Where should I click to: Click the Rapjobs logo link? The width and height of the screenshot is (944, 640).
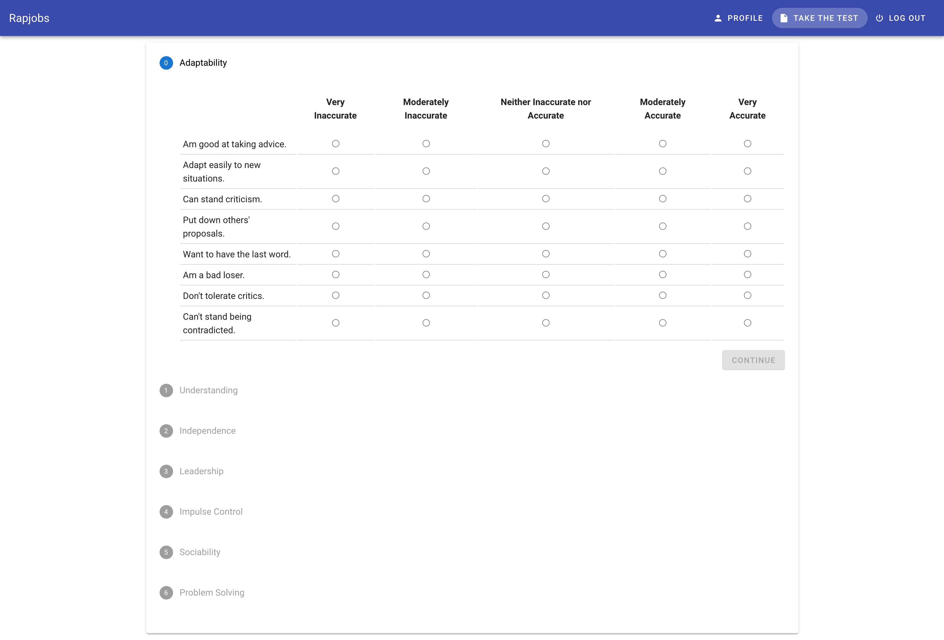(29, 18)
